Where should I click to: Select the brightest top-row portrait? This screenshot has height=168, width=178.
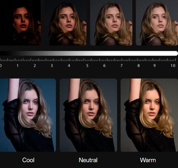coord(157,23)
